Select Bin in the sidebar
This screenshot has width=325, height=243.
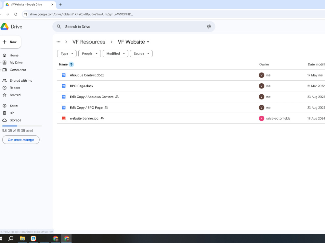[12, 113]
